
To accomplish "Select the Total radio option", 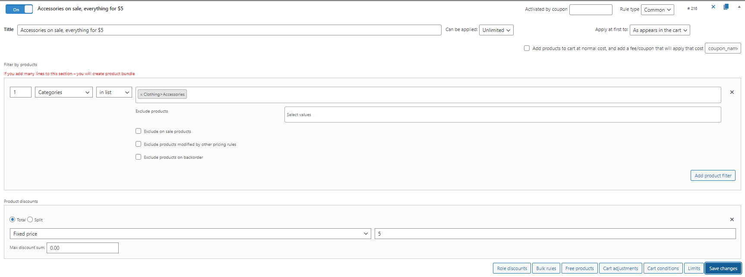I will click(x=12, y=220).
